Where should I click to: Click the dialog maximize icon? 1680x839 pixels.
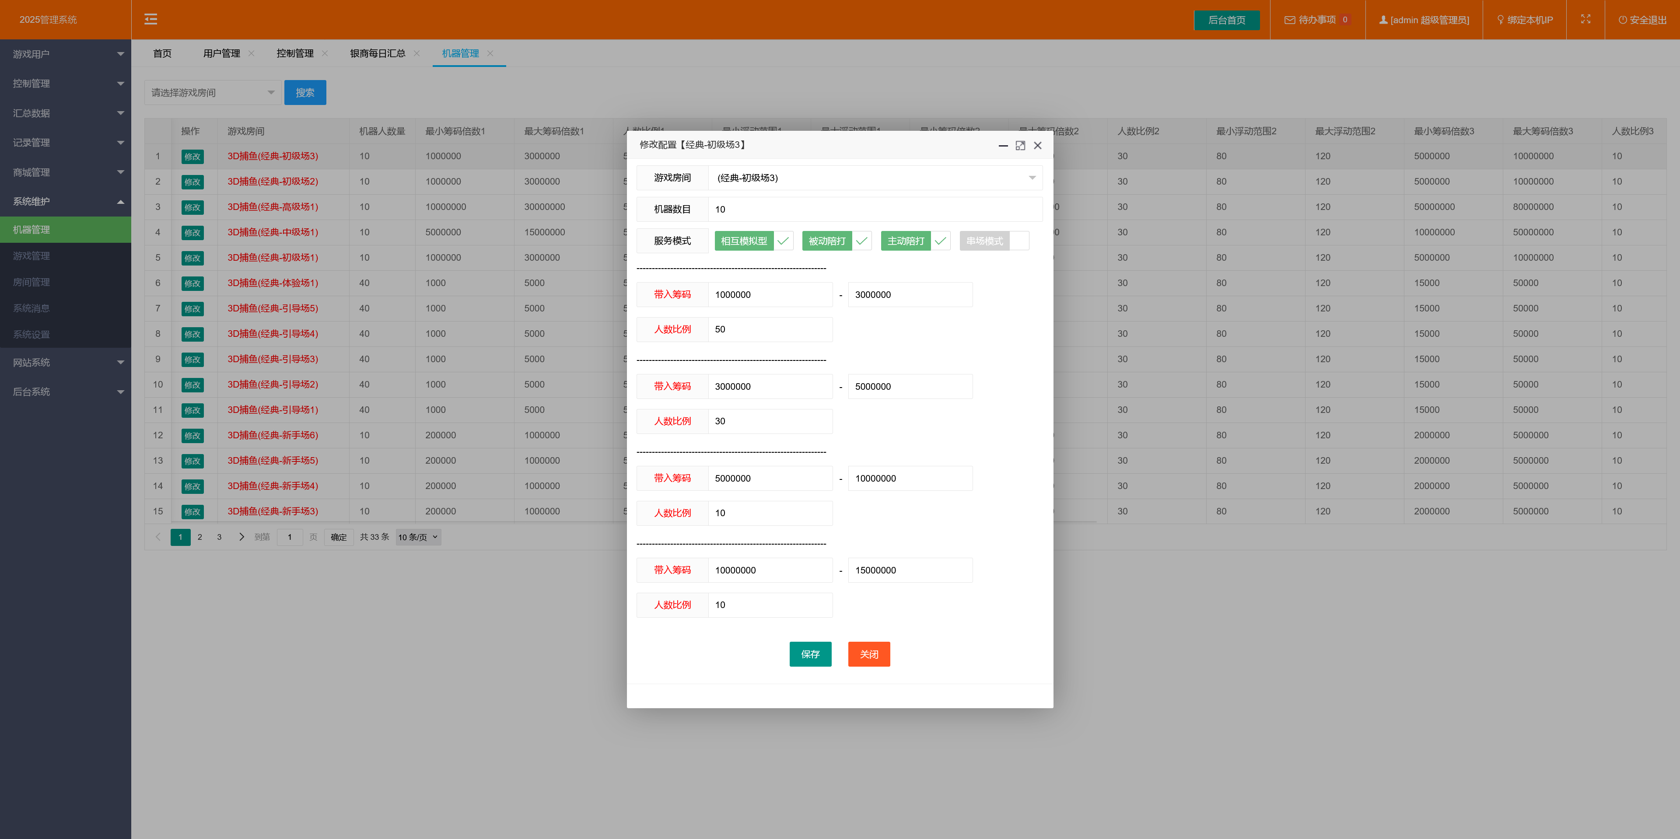(x=1020, y=145)
